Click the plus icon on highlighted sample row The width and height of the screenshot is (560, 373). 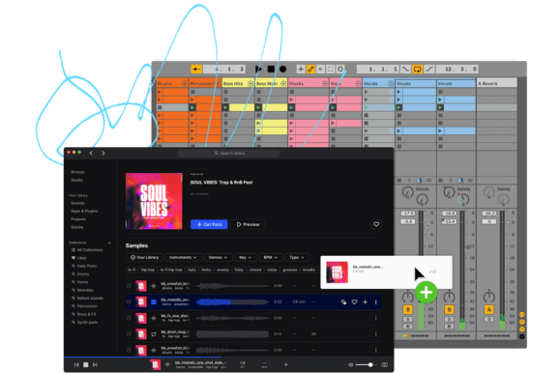pos(365,301)
